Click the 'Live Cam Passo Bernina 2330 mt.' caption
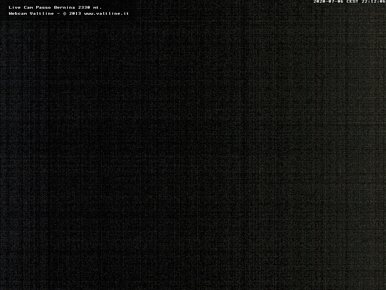The height and width of the screenshot is (290, 386). point(55,8)
